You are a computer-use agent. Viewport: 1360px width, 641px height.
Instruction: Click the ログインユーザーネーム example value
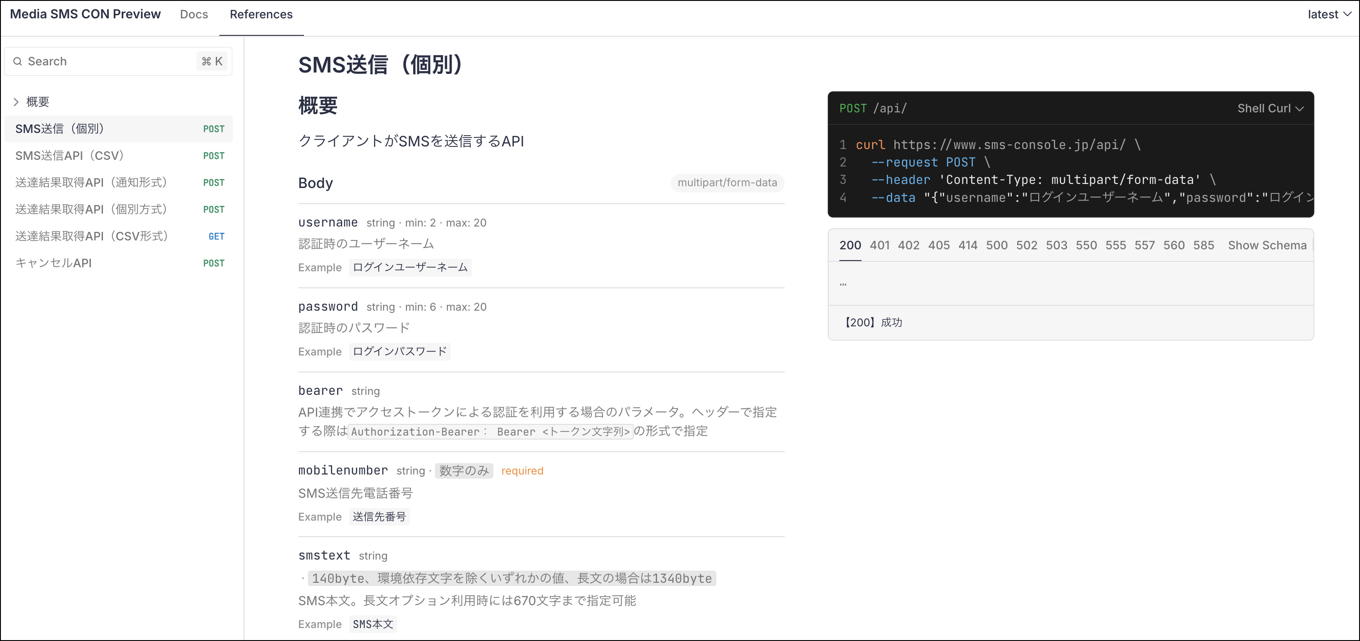point(410,267)
